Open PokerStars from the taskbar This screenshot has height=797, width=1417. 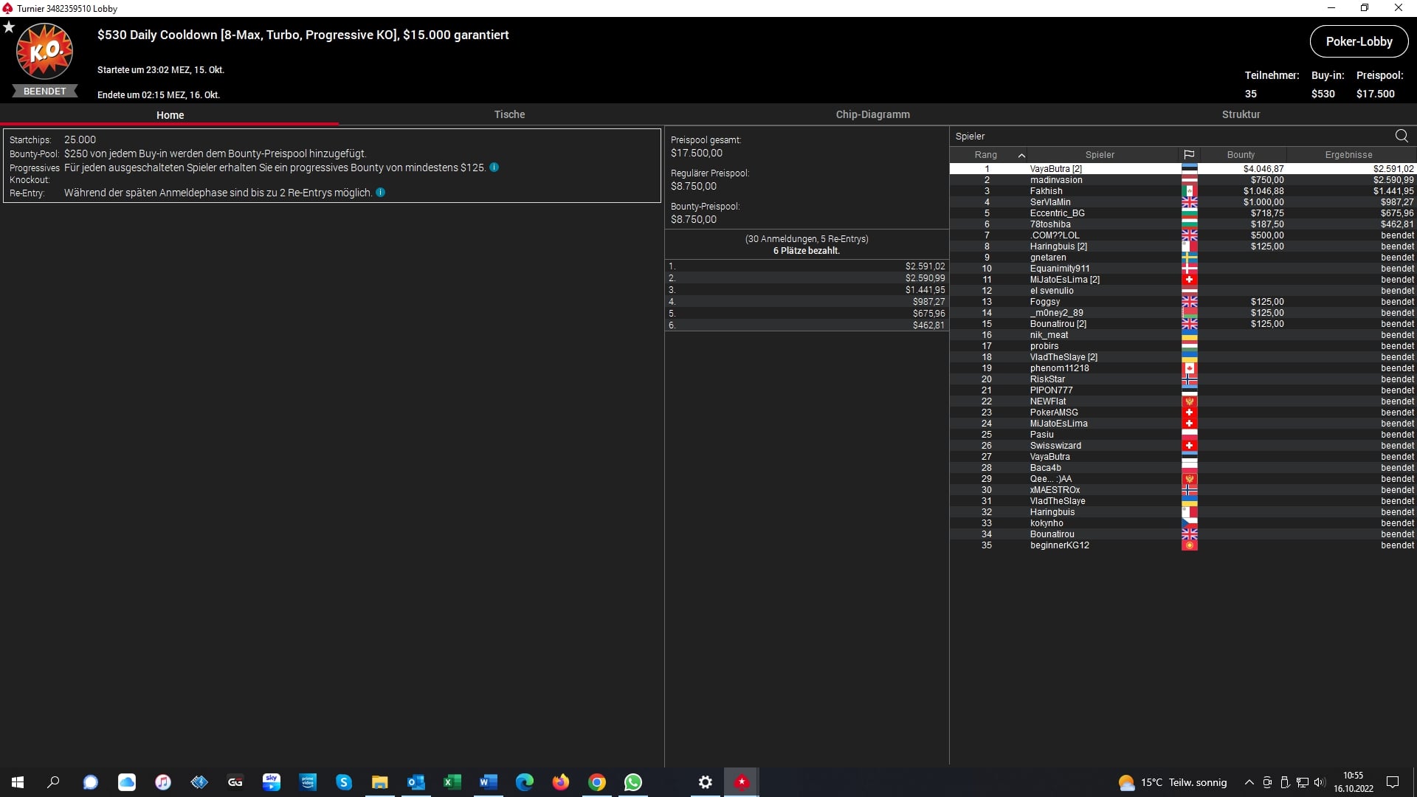pos(741,782)
